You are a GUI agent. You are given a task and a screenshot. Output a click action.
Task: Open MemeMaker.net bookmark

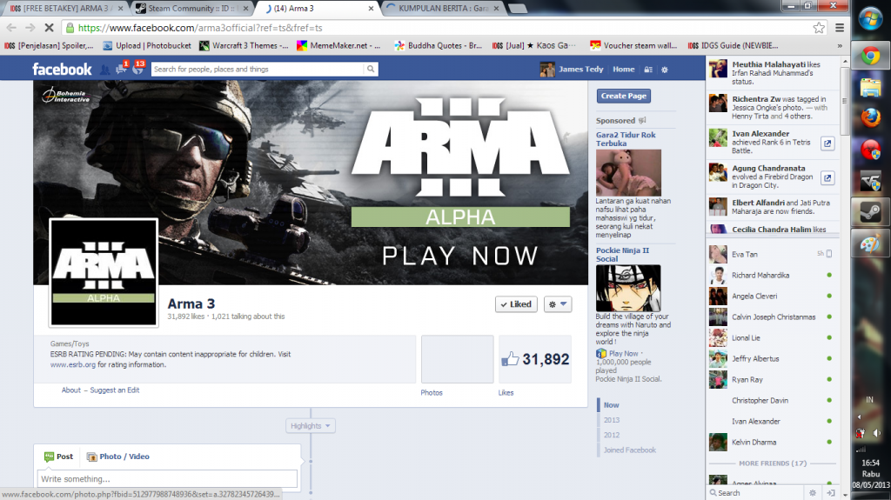pos(338,45)
